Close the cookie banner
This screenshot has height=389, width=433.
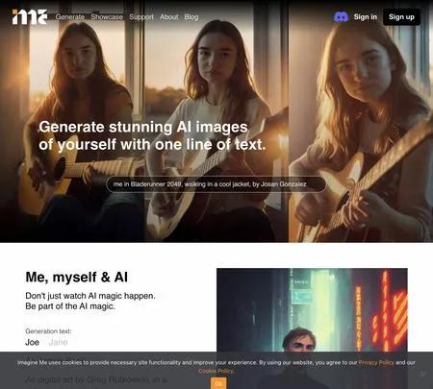[x=422, y=374]
